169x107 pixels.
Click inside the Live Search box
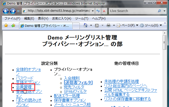(133, 11)
